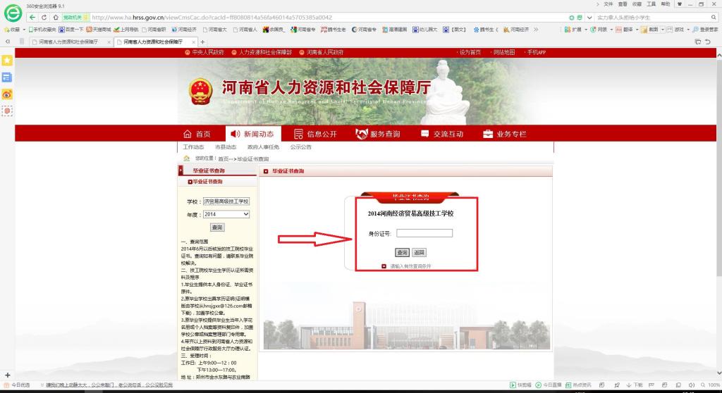Open 热点资讯 in status bar
This screenshot has height=393, width=722.
(578, 385)
